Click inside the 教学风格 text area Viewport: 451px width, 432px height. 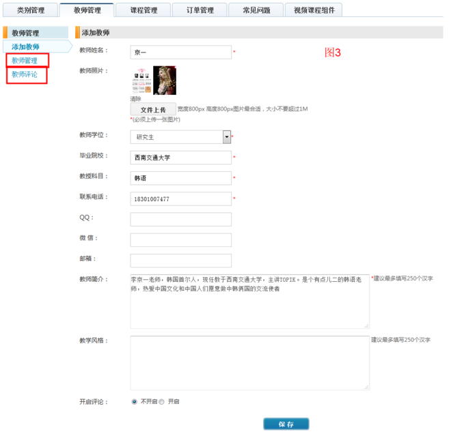pyautogui.click(x=249, y=362)
